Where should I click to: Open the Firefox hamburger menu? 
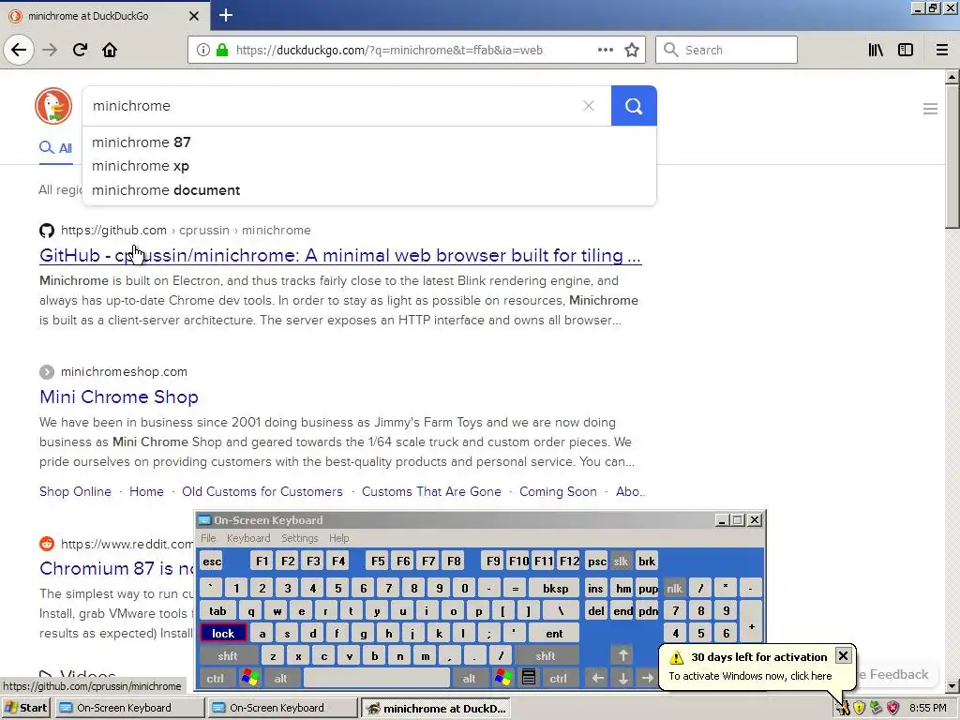(942, 51)
